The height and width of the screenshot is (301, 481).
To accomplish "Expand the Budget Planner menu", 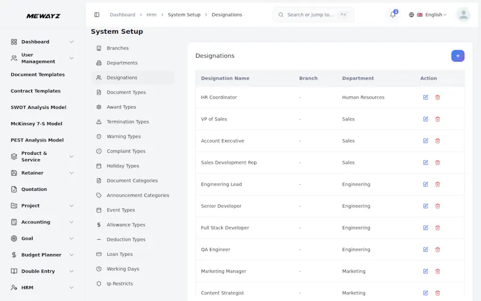I will click(x=42, y=255).
